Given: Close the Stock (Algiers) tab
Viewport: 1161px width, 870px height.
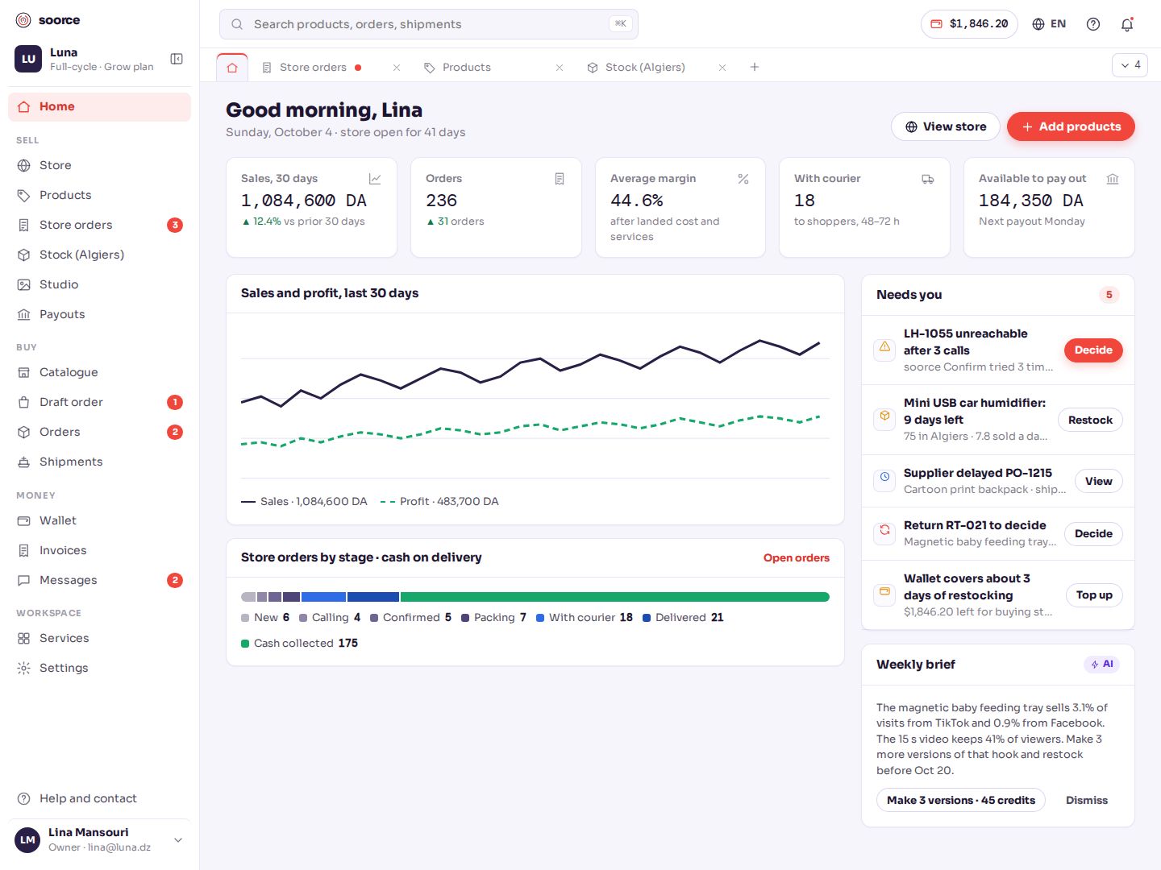Looking at the screenshot, I should coord(722,68).
